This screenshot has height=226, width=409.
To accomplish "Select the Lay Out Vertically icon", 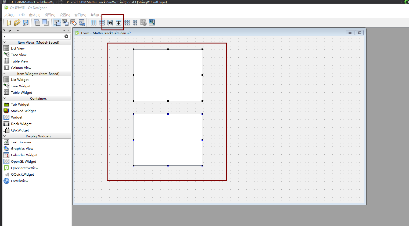I will coord(102,23).
